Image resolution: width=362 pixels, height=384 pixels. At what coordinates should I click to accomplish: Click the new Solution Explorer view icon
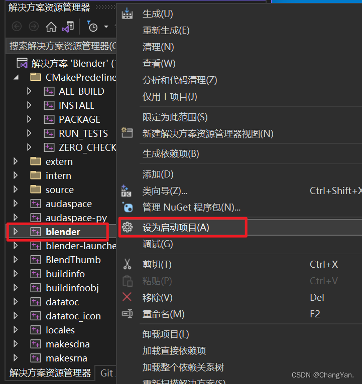pos(127,133)
